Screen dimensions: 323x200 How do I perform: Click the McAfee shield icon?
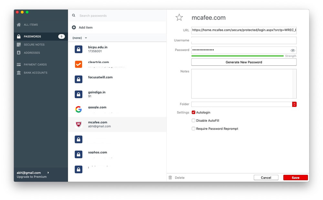[x=78, y=124]
